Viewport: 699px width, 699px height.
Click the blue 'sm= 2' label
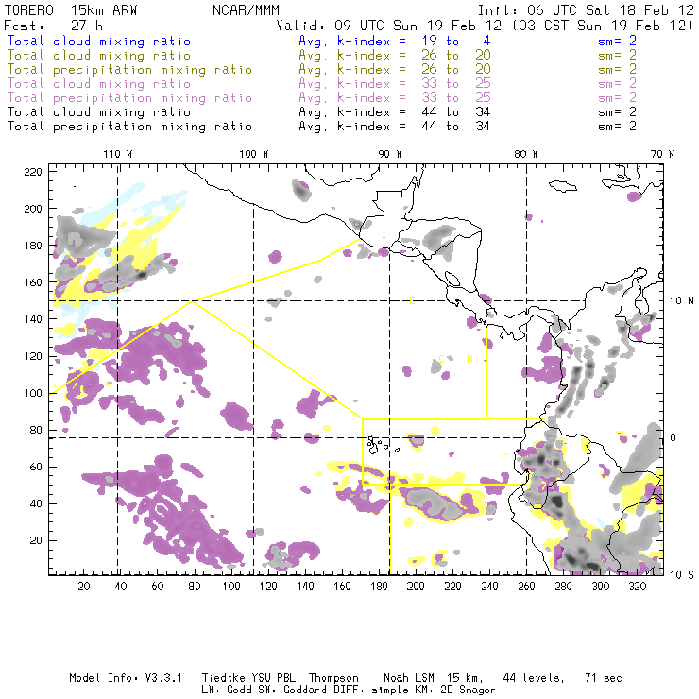pyautogui.click(x=618, y=42)
